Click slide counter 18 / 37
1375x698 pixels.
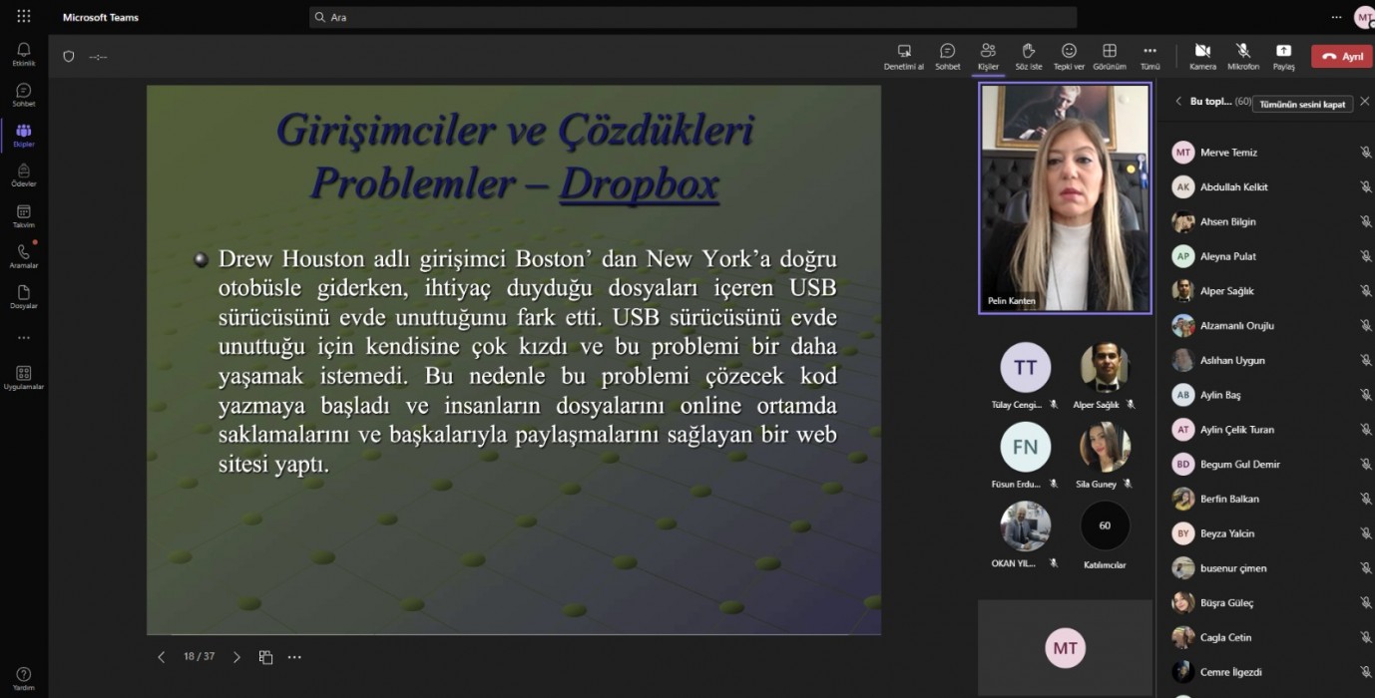199,657
